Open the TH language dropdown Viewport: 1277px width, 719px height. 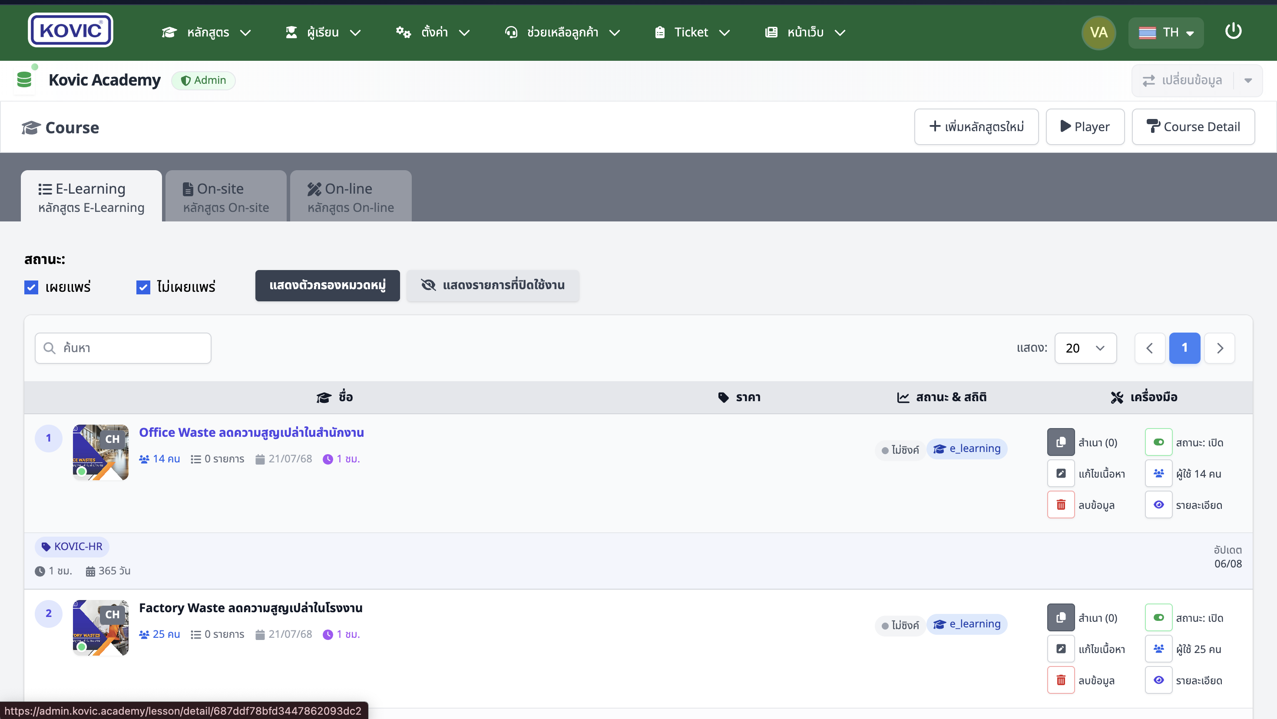1165,33
